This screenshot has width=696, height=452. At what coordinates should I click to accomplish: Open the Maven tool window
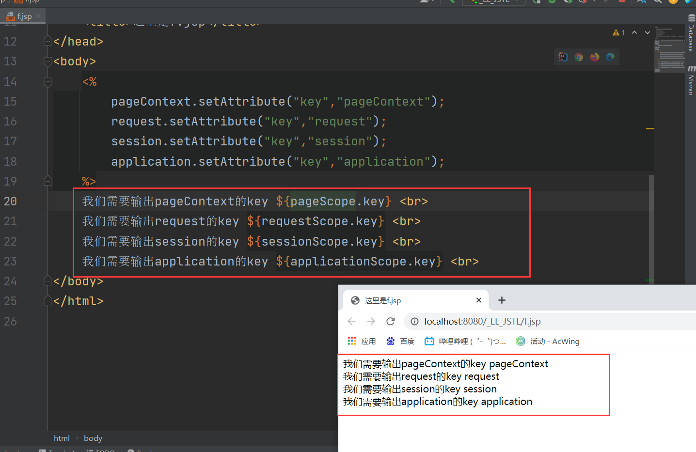691,80
